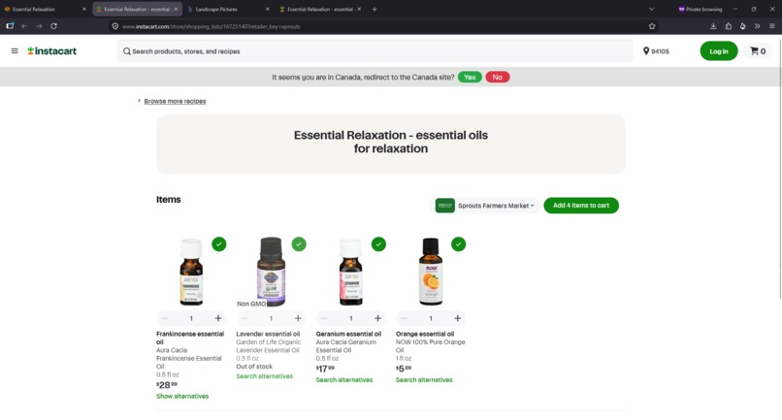Uncheck the Orange essential oil item
Screen dimensions: 782x420
(x=458, y=243)
